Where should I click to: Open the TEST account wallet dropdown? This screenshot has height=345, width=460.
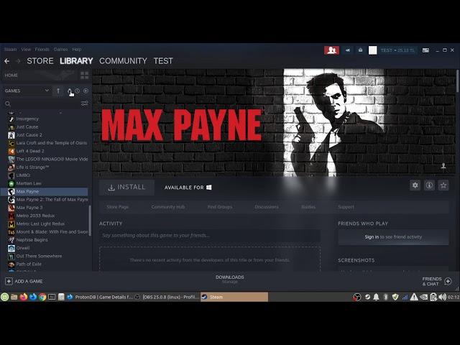397,50
